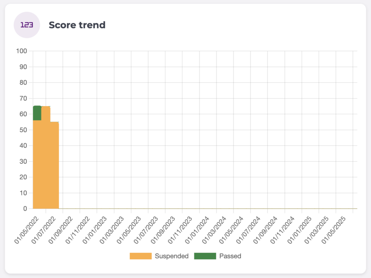Click the 01/09/2023 x-axis date label
The height and width of the screenshot is (278, 371).
click(x=163, y=228)
